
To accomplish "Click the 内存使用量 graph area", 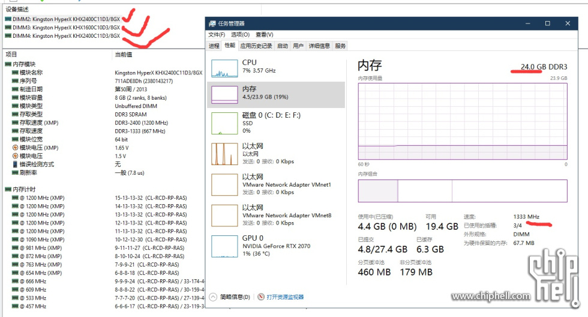I will [463, 121].
